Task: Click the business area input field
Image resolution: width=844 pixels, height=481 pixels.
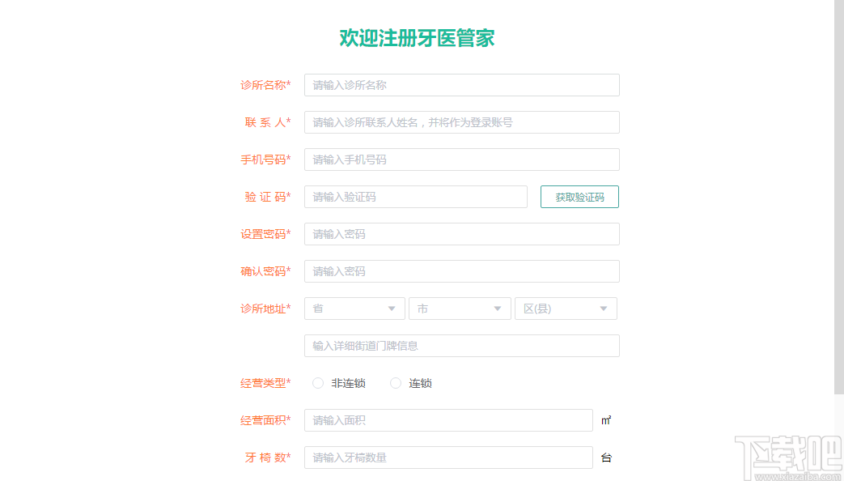Action: click(x=447, y=419)
